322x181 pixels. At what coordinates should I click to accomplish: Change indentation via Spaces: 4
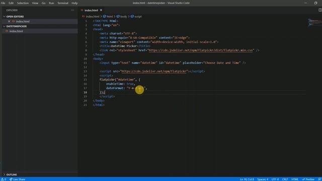[x=263, y=179]
